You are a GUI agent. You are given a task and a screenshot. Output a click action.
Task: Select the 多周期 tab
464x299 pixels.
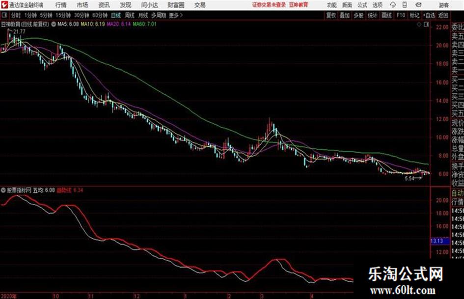pyautogui.click(x=159, y=15)
